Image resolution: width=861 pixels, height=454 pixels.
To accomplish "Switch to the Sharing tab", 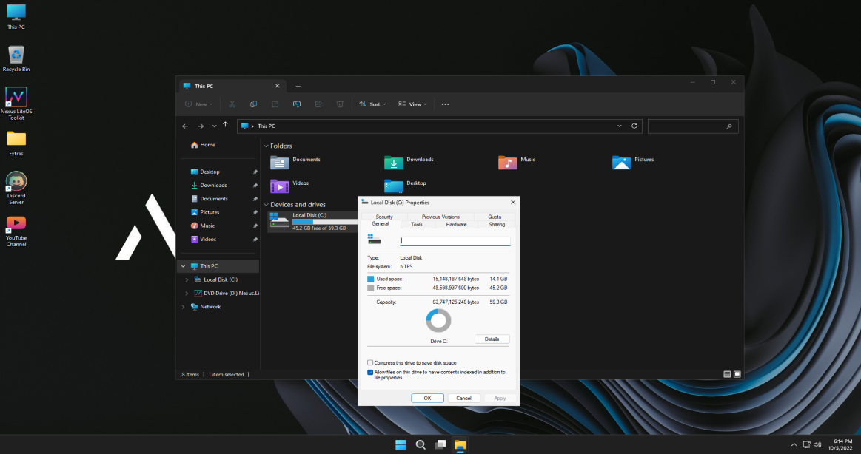I will 497,224.
